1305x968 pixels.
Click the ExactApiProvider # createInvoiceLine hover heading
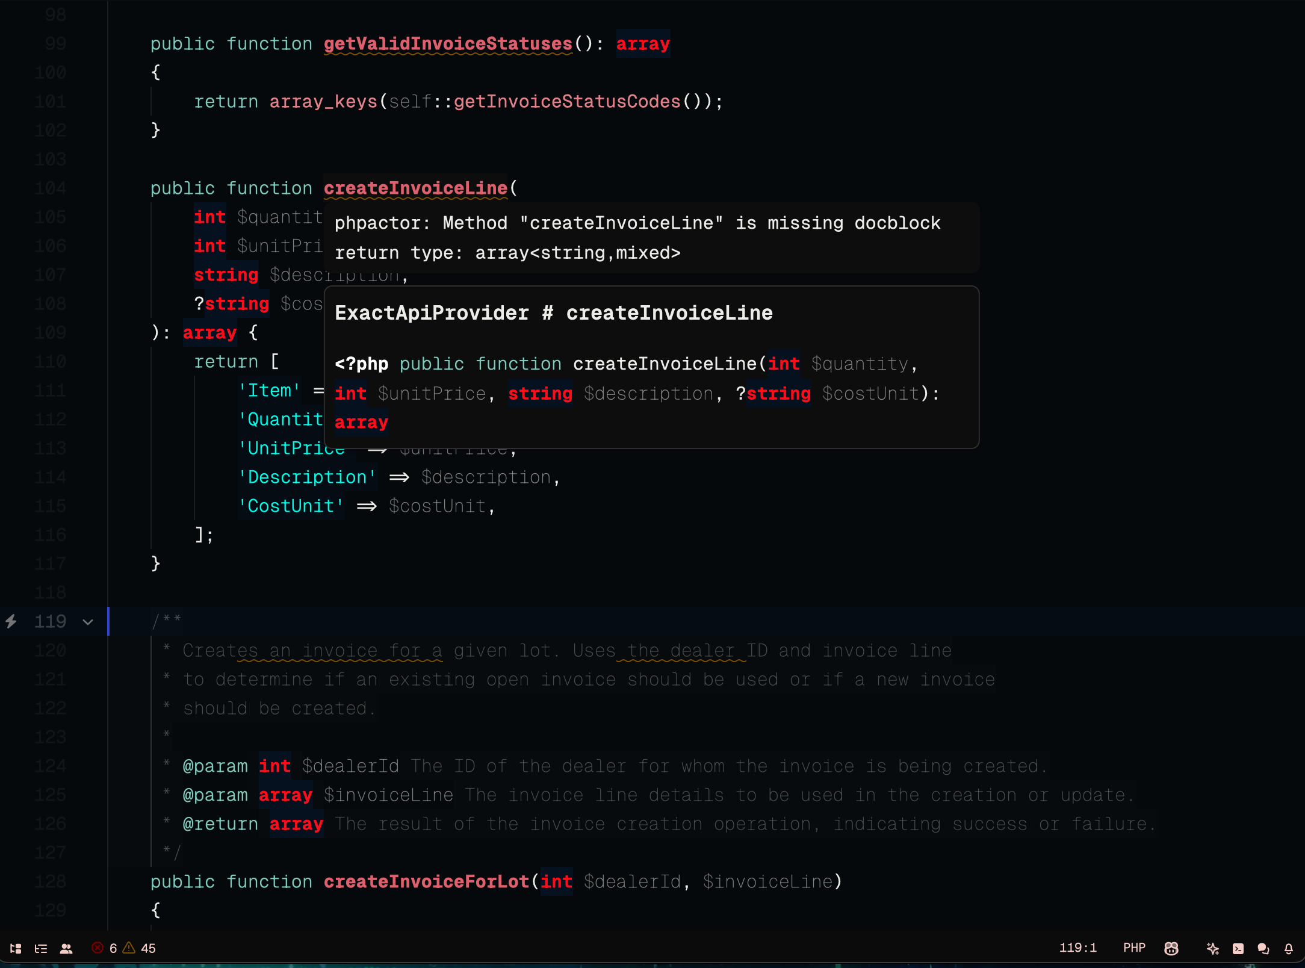click(554, 313)
